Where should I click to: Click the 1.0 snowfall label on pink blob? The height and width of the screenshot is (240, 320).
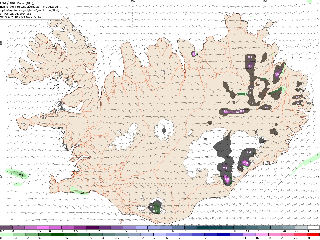246,163
